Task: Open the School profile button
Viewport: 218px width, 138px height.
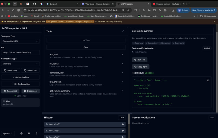Action: pyautogui.click(x=183, y=10)
